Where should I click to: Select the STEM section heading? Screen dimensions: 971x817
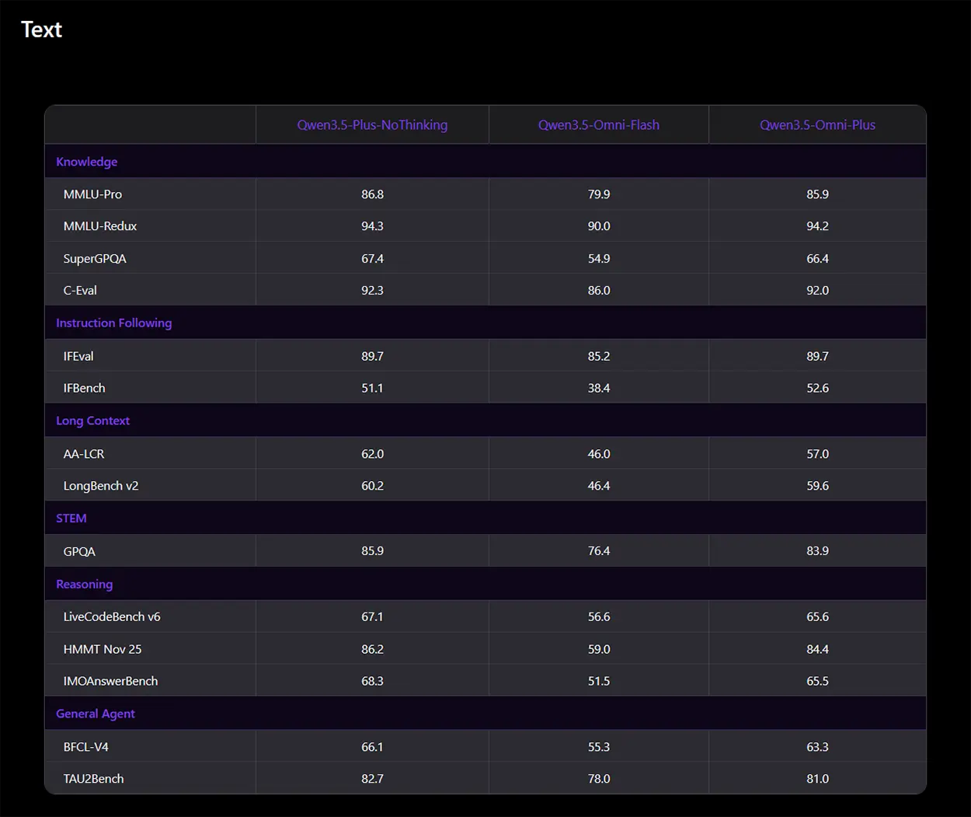click(71, 518)
